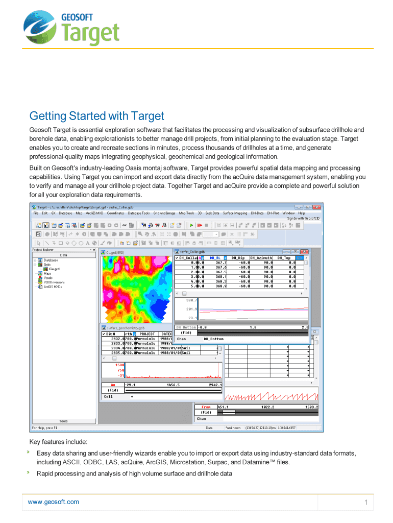The image size is (393, 523).
Task: Collapse the Grids tree node
Action: [x=34, y=265]
